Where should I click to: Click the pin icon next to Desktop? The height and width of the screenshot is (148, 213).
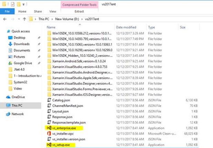tap(39, 38)
